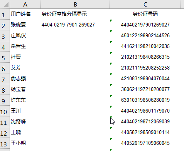Click ID number 441621198210042035
The height and width of the screenshot is (151, 184).
pos(145,46)
